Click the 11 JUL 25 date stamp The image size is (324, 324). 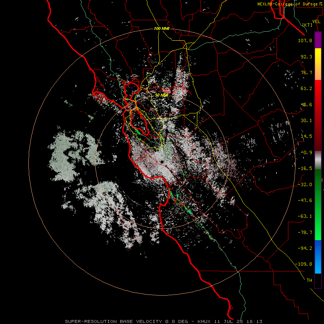tap(228, 321)
